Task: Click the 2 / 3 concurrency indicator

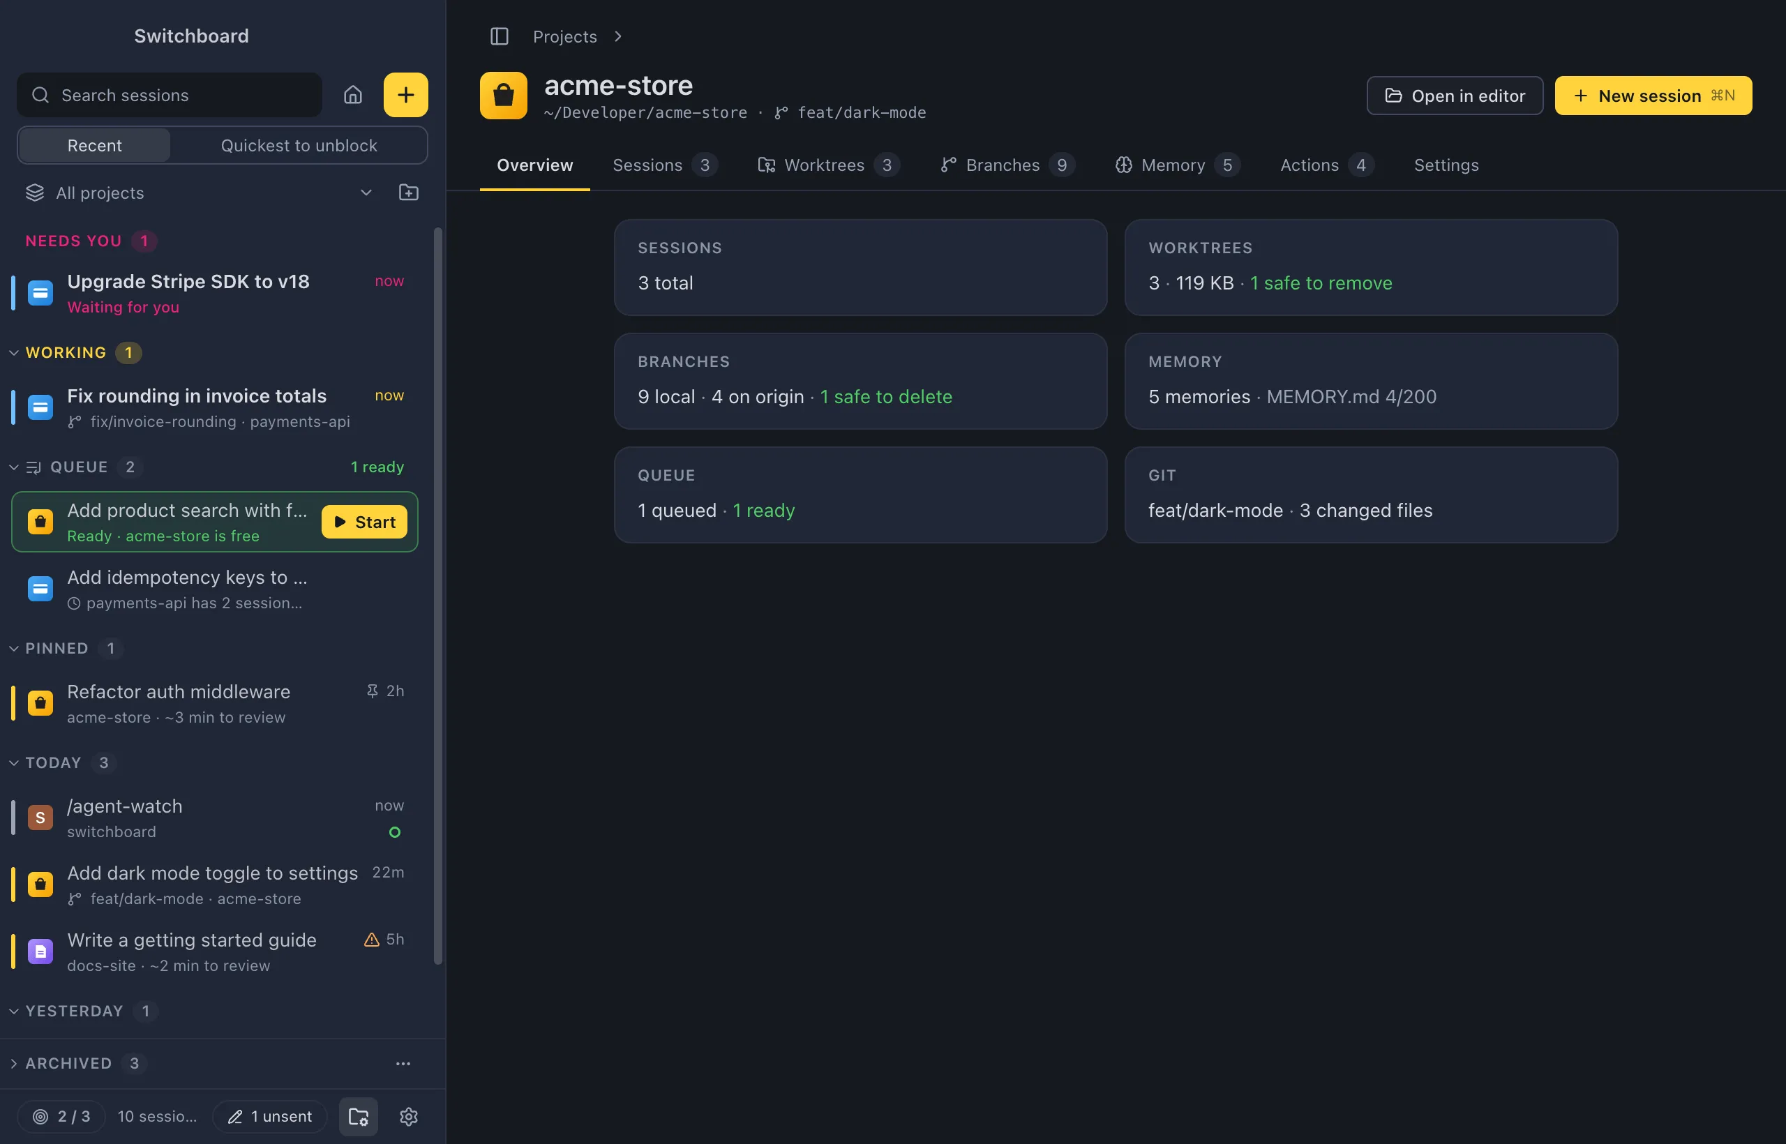Action: click(61, 1117)
